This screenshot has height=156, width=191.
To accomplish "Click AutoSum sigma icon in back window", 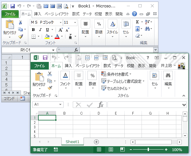I will [137, 22].
